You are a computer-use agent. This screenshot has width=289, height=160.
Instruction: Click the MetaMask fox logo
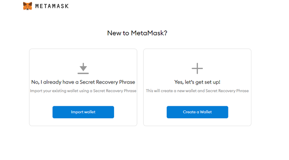27,6
